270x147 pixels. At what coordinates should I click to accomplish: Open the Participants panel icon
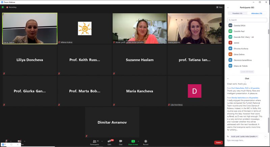click(94, 141)
